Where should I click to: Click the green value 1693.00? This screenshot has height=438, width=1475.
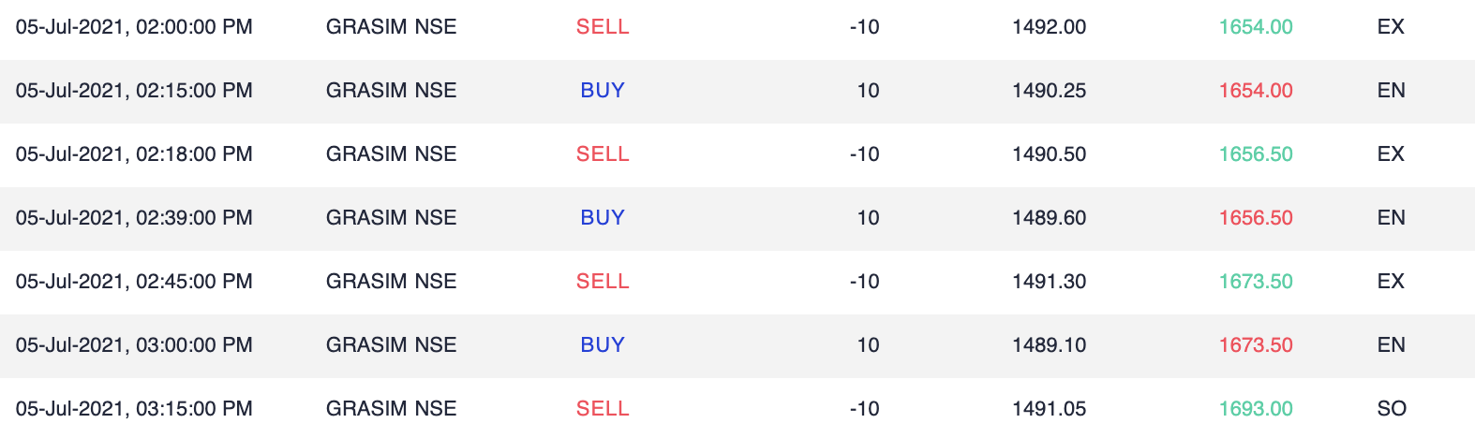point(1256,409)
